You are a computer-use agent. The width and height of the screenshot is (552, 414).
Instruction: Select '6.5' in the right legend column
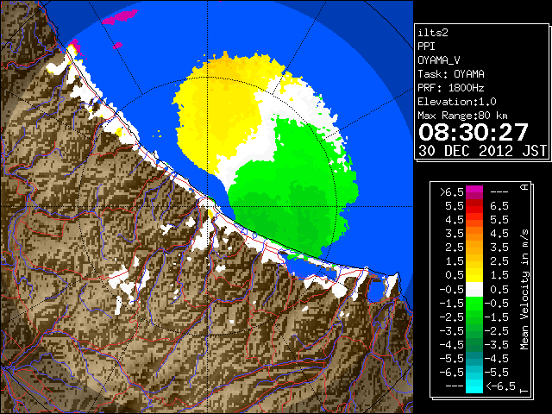click(499, 206)
